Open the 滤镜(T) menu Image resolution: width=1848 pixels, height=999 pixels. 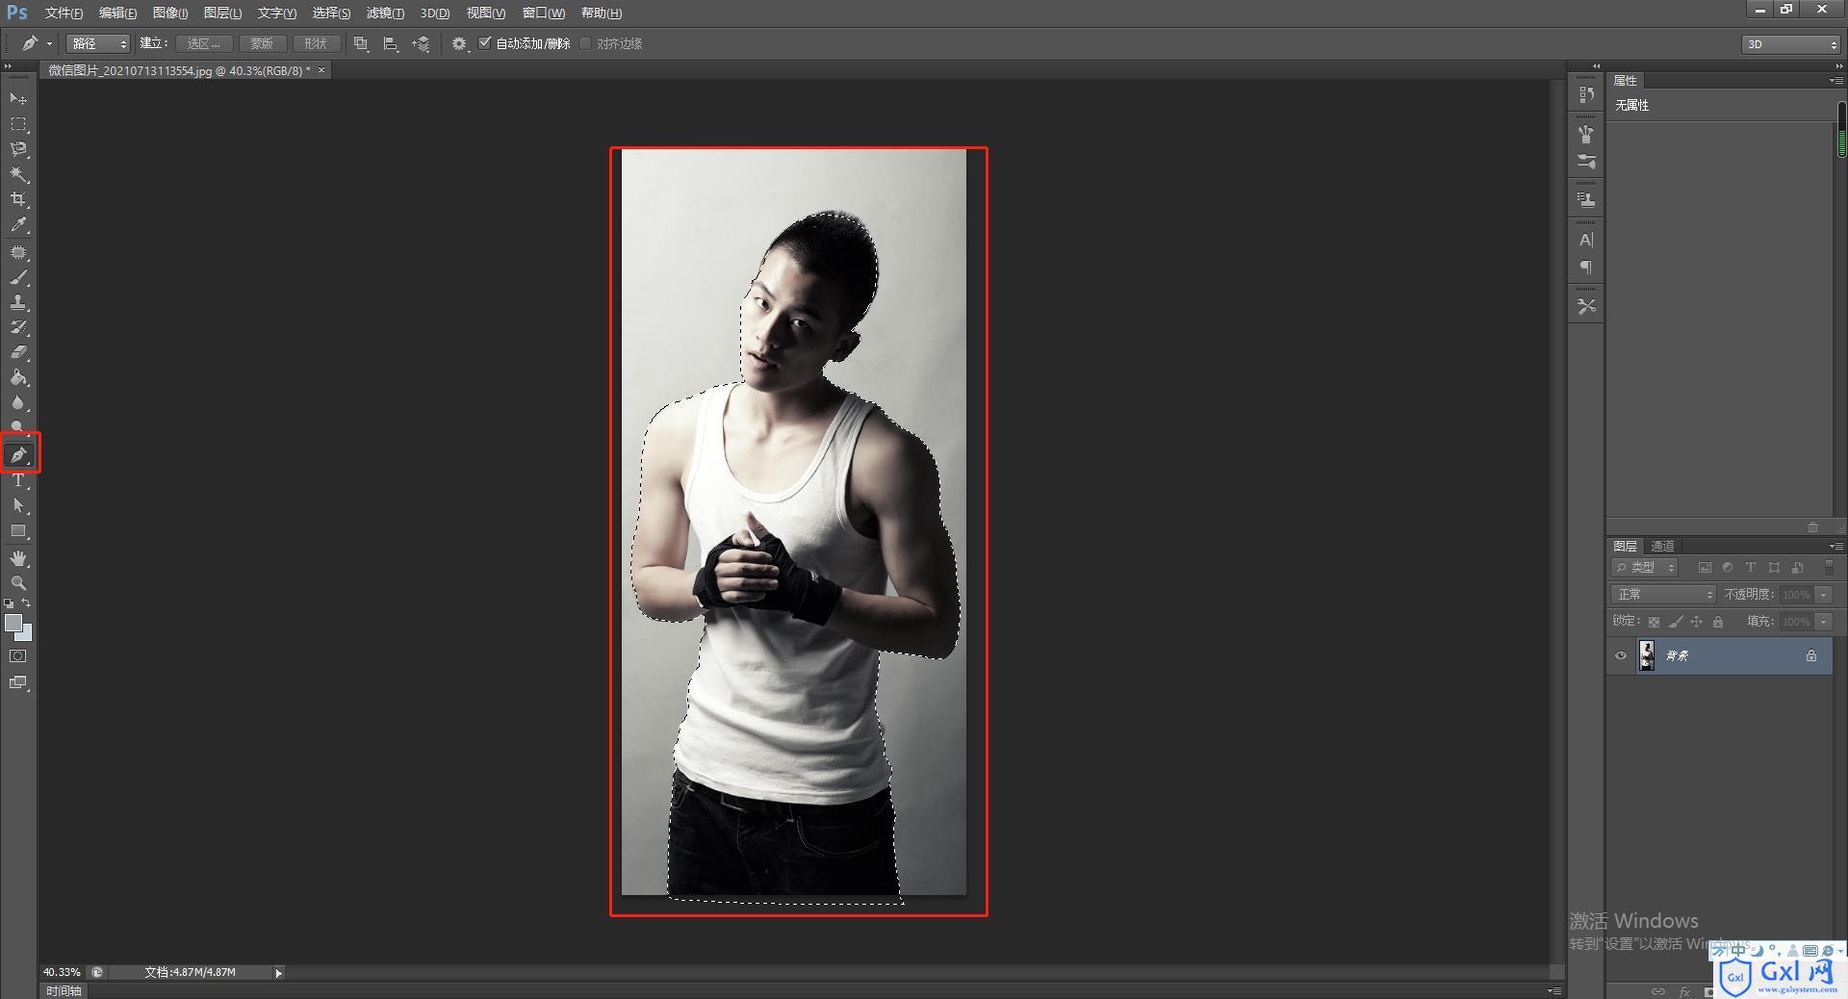click(x=385, y=13)
